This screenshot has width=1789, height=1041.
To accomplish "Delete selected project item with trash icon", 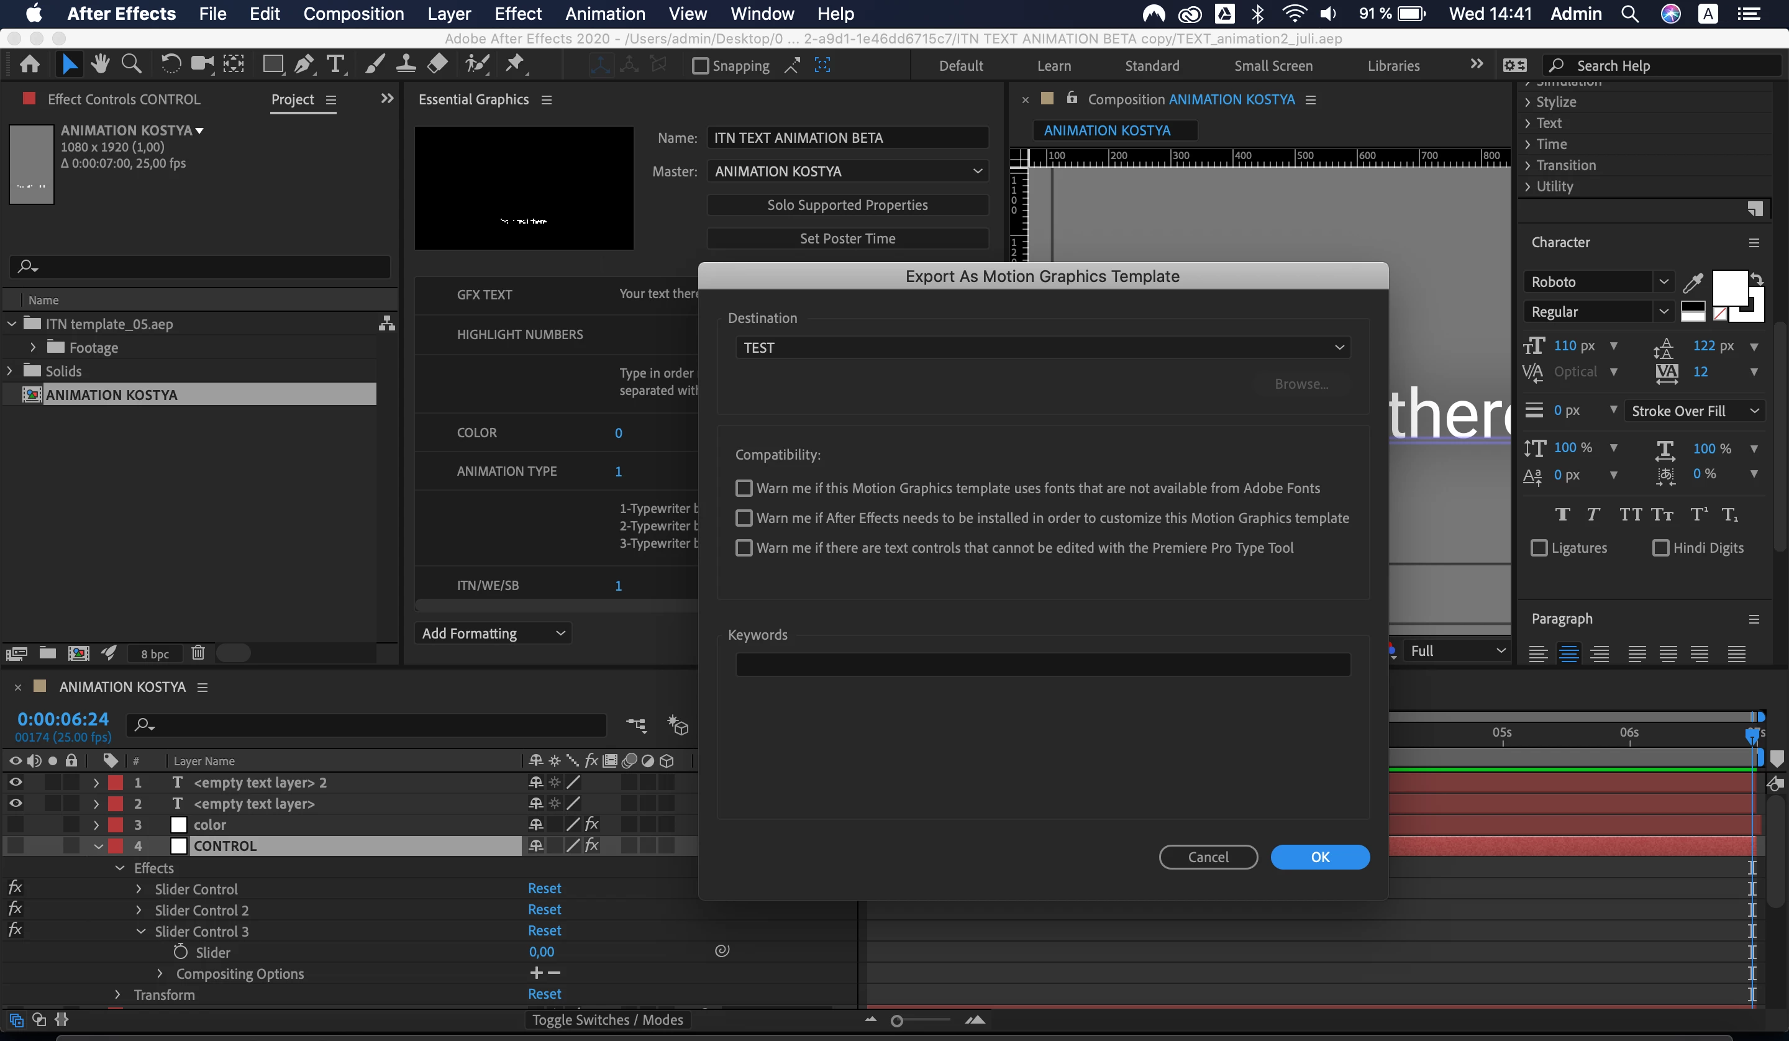I will coord(198,653).
